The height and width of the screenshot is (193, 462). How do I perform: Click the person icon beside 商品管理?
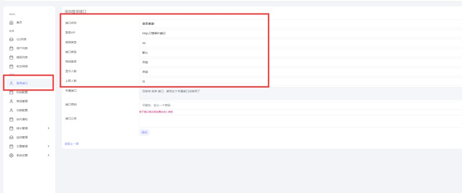pyautogui.click(x=11, y=101)
